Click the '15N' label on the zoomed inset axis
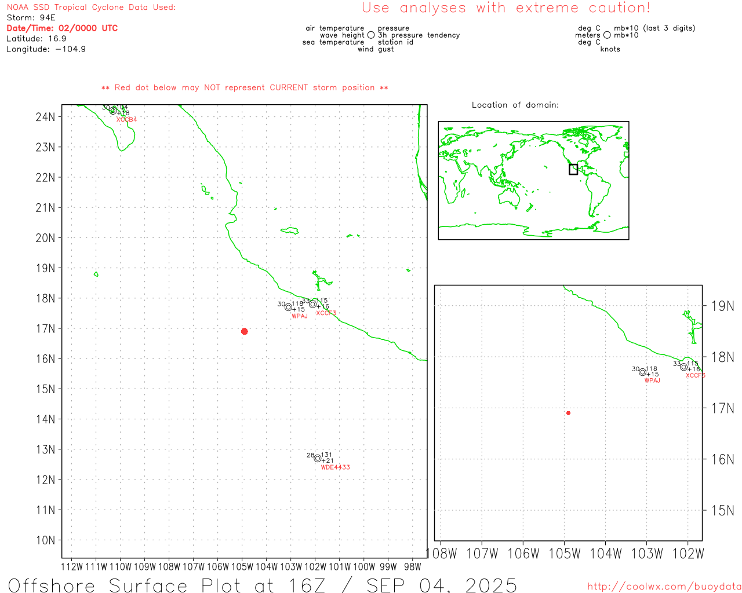The width and height of the screenshot is (742, 593). (723, 511)
